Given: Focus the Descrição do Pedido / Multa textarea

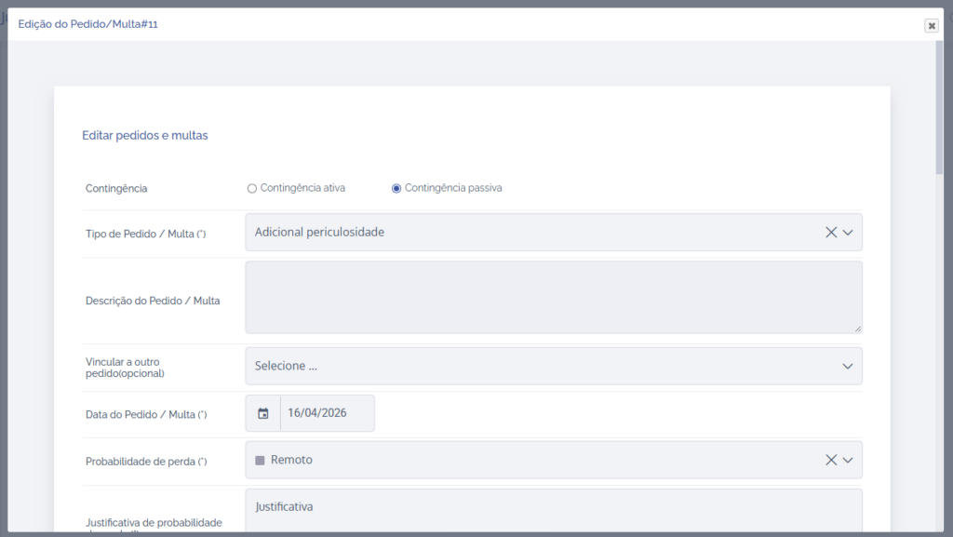Looking at the screenshot, I should (x=553, y=297).
